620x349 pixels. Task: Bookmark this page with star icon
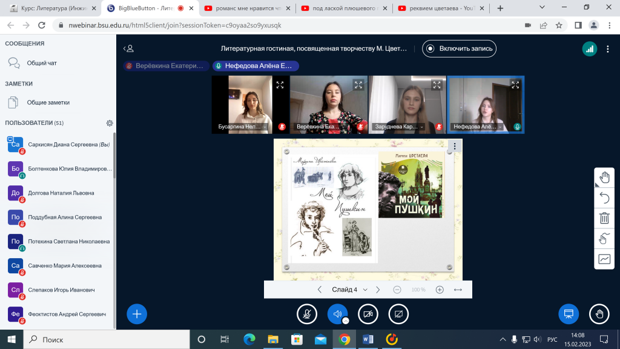[559, 25]
